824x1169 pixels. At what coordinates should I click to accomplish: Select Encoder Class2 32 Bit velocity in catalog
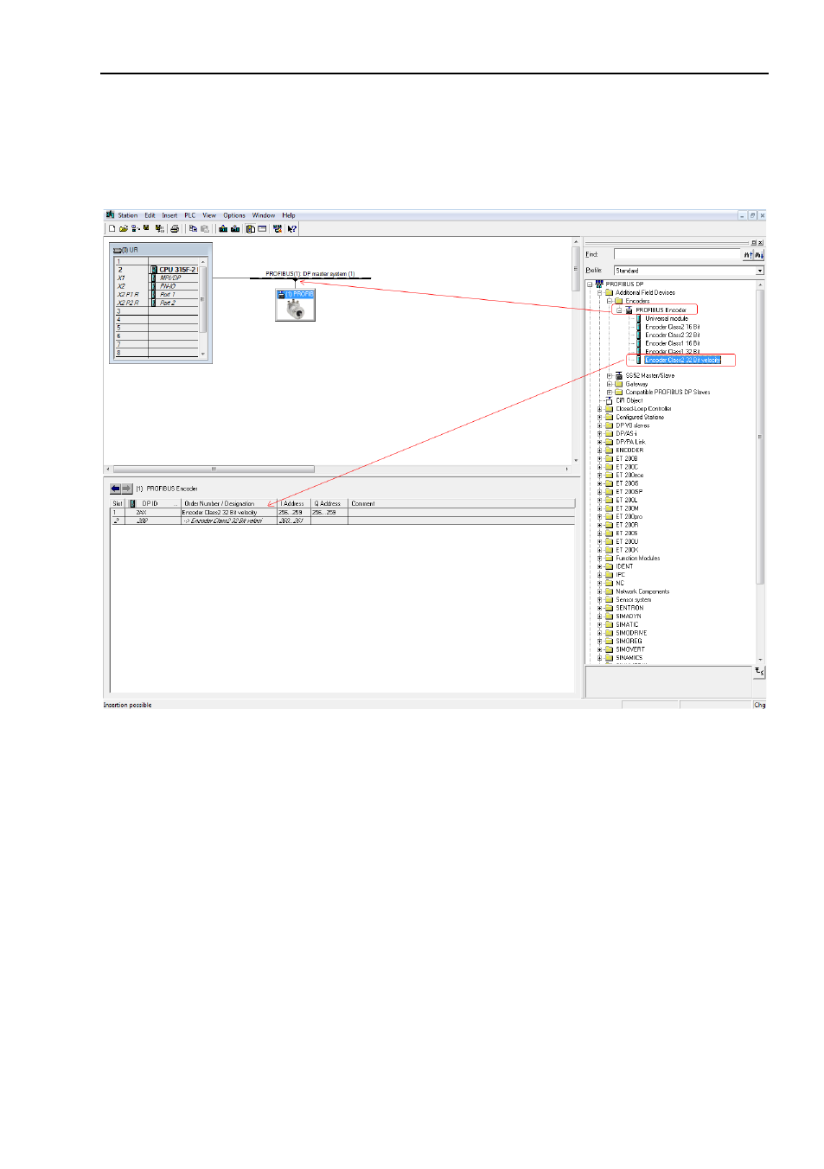point(683,360)
